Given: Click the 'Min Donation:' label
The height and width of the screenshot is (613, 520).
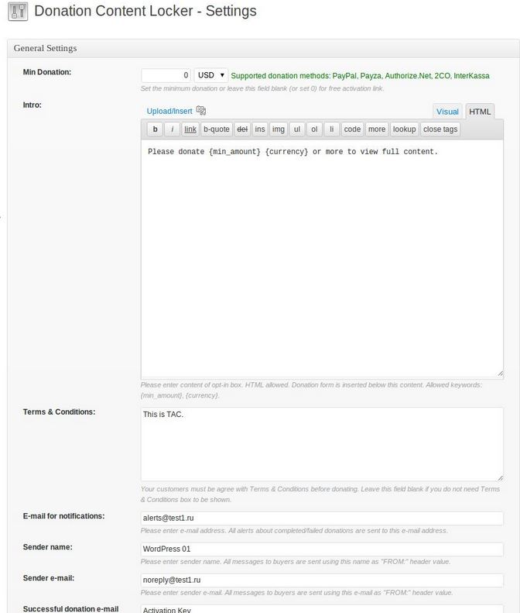Looking at the screenshot, I should click(x=47, y=72).
